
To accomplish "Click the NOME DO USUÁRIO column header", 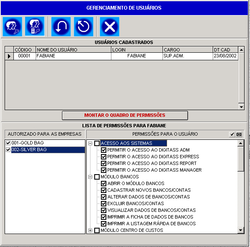I will (x=73, y=50).
